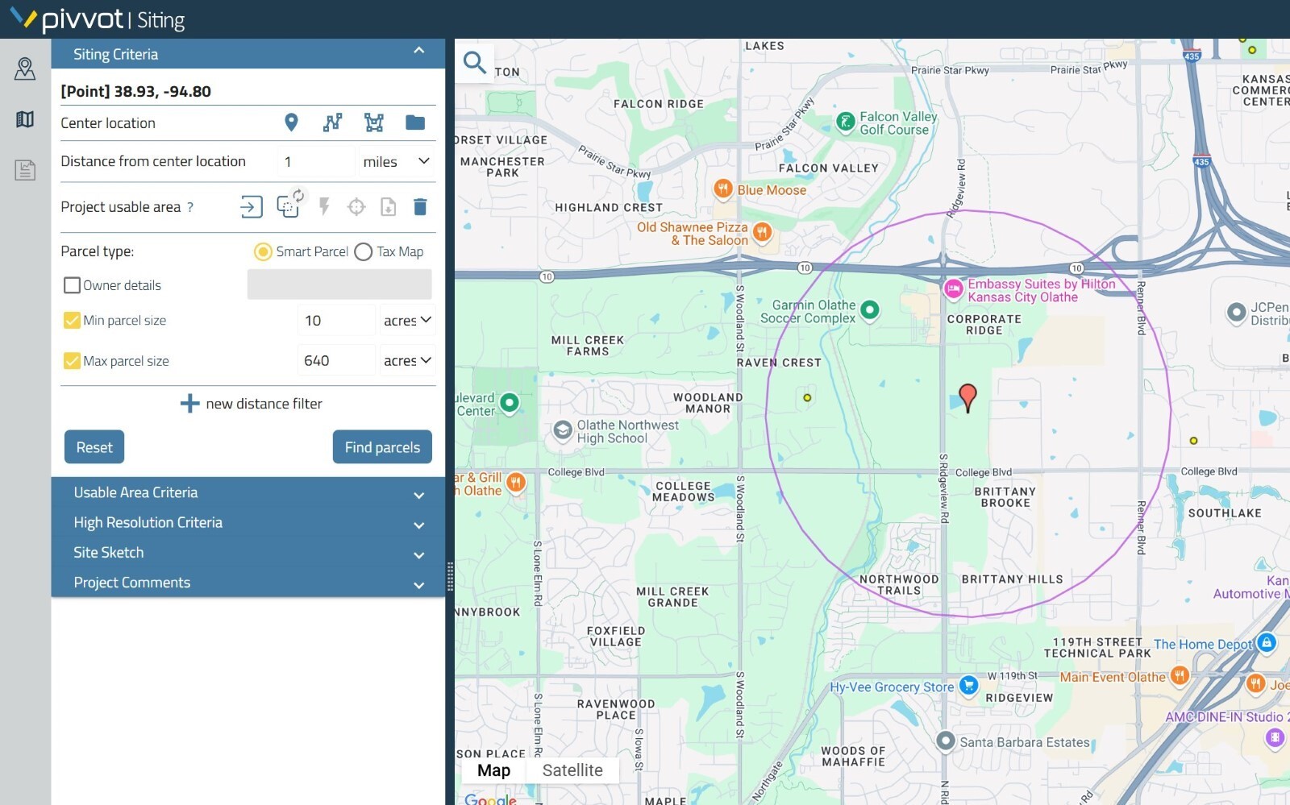Expand the Project Comments section
The height and width of the screenshot is (805, 1290).
coord(248,583)
